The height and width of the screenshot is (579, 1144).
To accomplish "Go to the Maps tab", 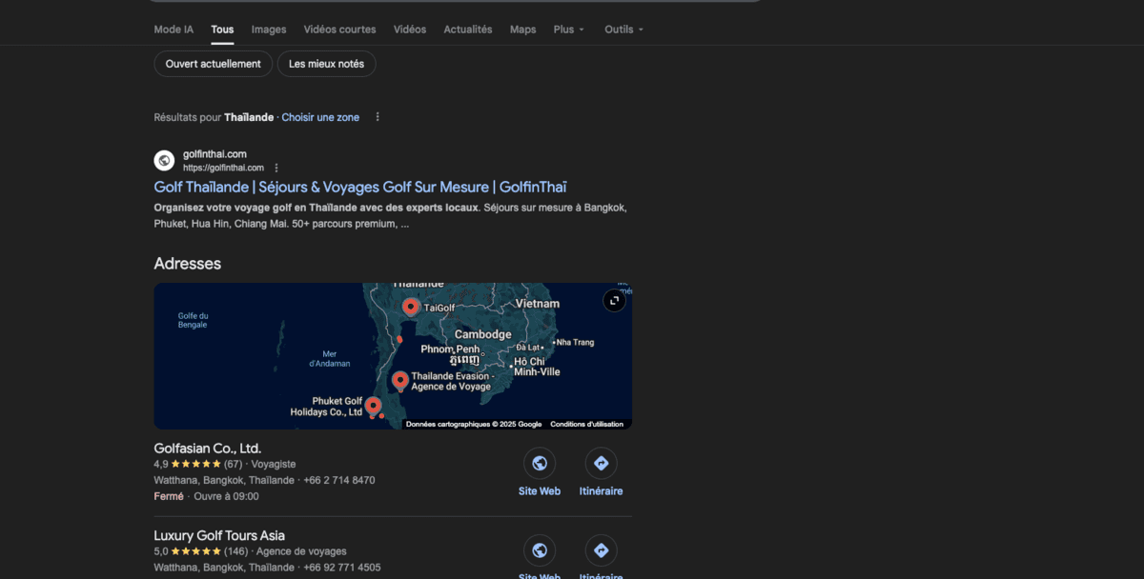I will point(522,30).
